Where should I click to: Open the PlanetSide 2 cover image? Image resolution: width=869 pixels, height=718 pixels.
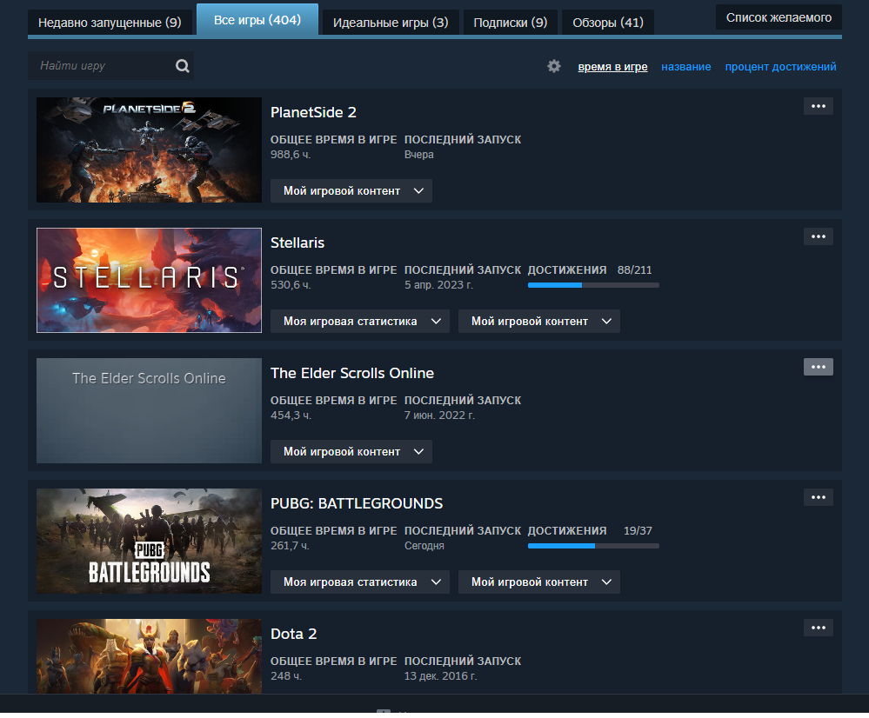(149, 150)
